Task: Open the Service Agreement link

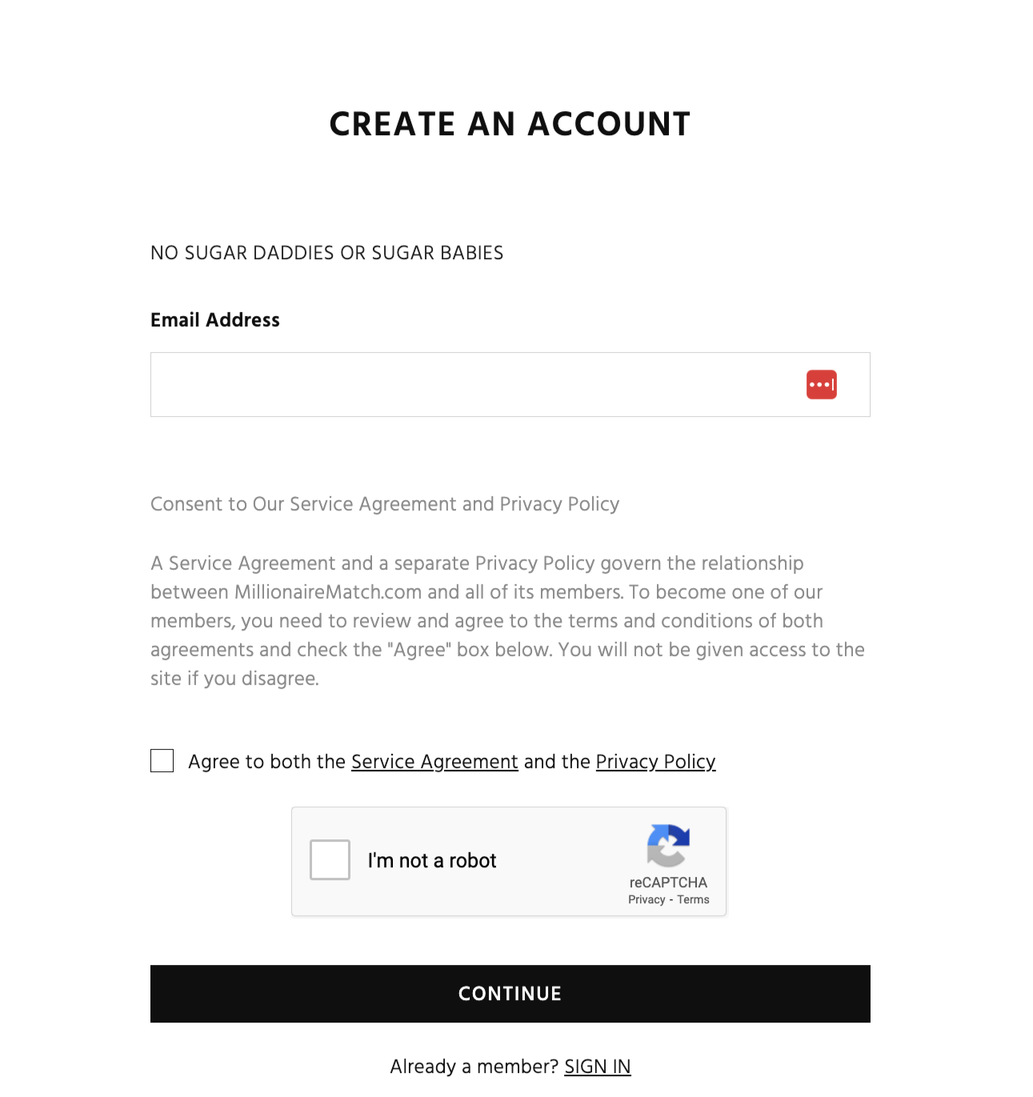Action: click(434, 761)
